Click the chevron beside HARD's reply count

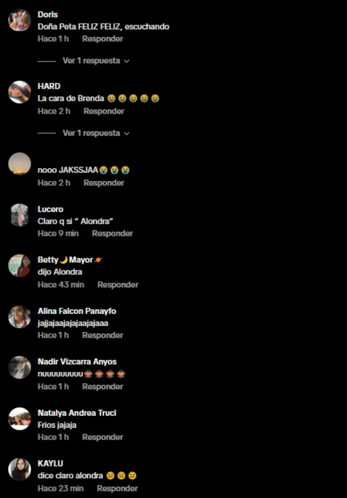(x=127, y=134)
